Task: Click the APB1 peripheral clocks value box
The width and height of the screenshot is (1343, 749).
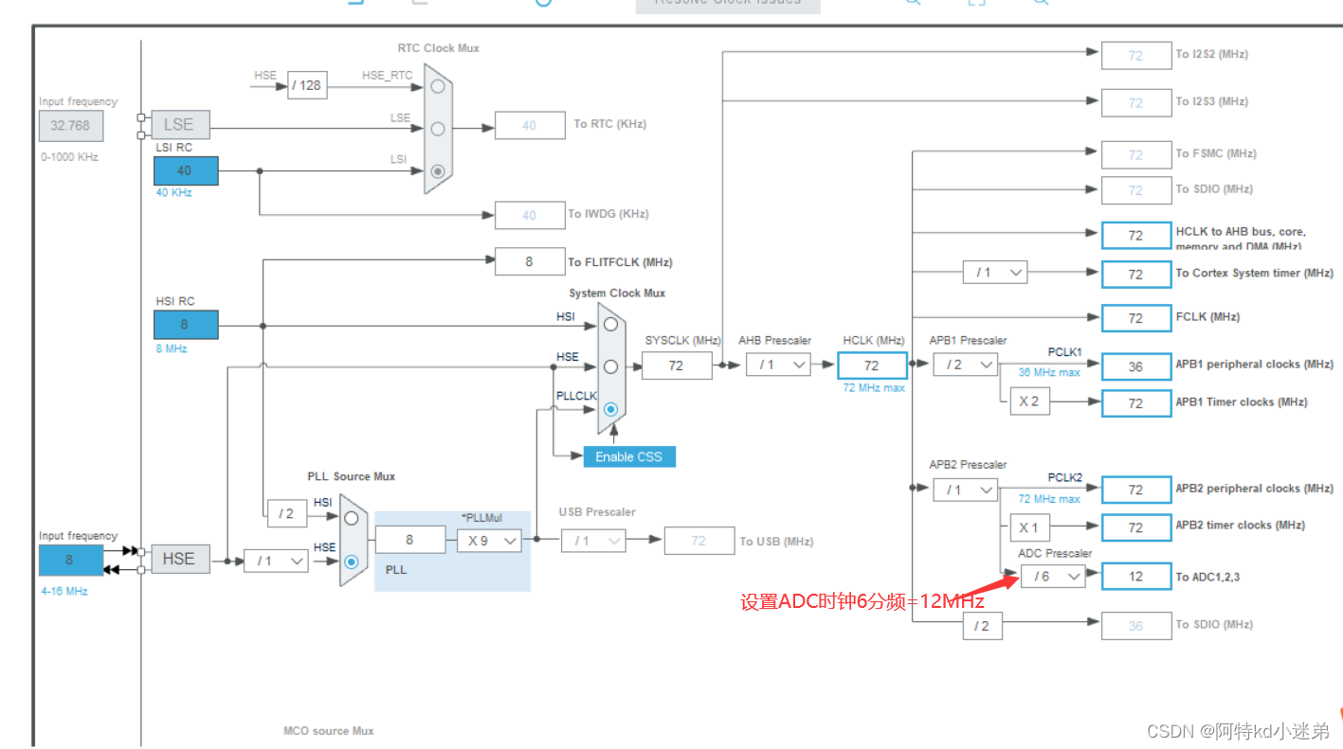Action: coord(1136,366)
